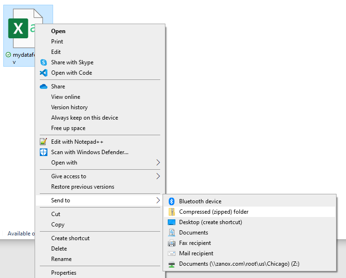346x278 pixels.
Task: Choose Desktop (create shortcut) in Send to
Action: (x=210, y=222)
